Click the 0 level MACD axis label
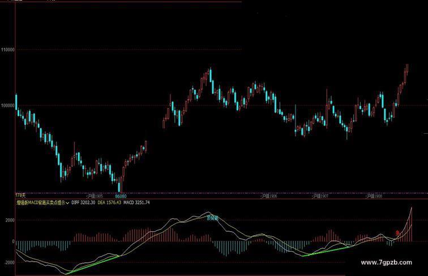This screenshot has height=276, width=428. click(x=13, y=241)
